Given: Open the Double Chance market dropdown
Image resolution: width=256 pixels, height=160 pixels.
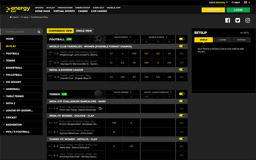Looking at the screenshot, I should pos(158,37).
